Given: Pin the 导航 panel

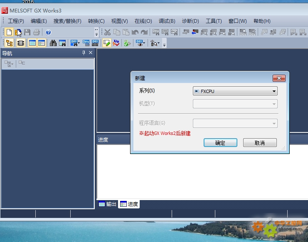Looking at the screenshot, I should click(84, 53).
